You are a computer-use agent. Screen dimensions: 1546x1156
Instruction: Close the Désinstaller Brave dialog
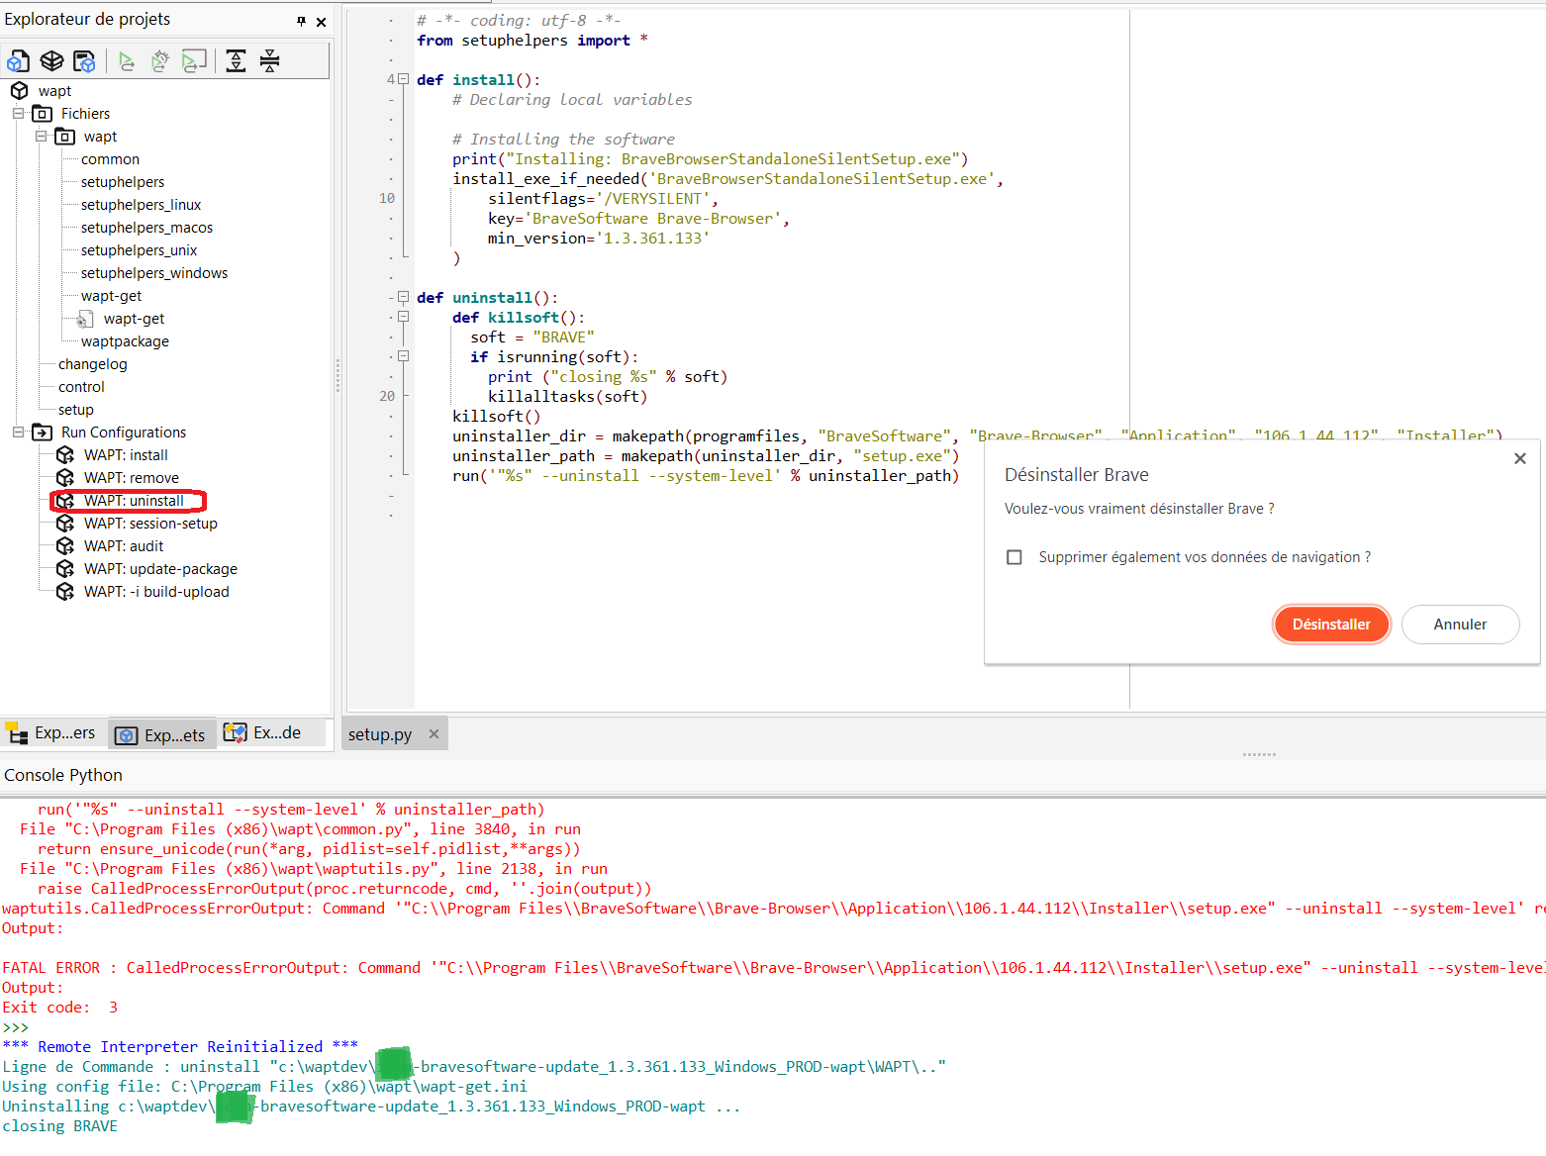[1520, 458]
